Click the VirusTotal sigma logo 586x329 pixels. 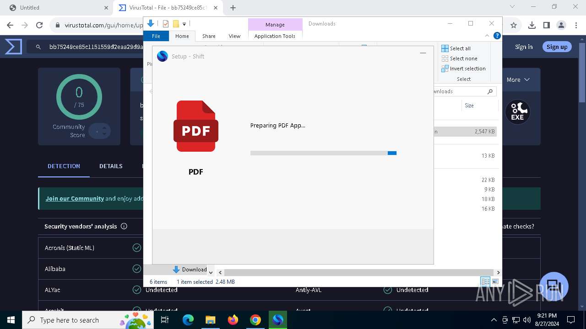pos(13,47)
